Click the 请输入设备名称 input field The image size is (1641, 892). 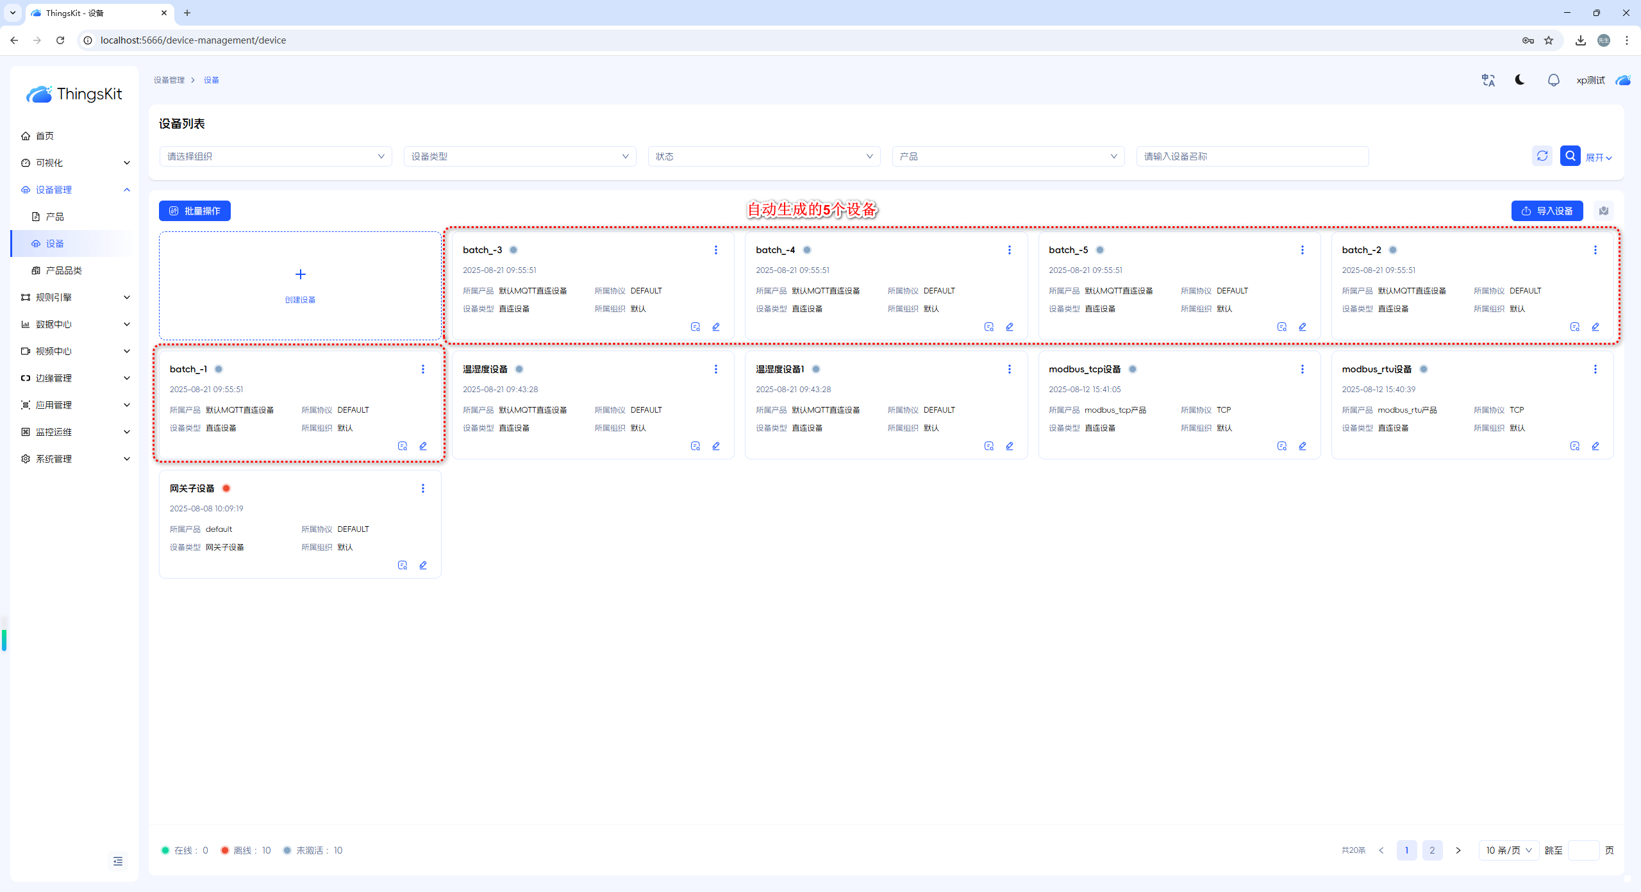[1252, 156]
